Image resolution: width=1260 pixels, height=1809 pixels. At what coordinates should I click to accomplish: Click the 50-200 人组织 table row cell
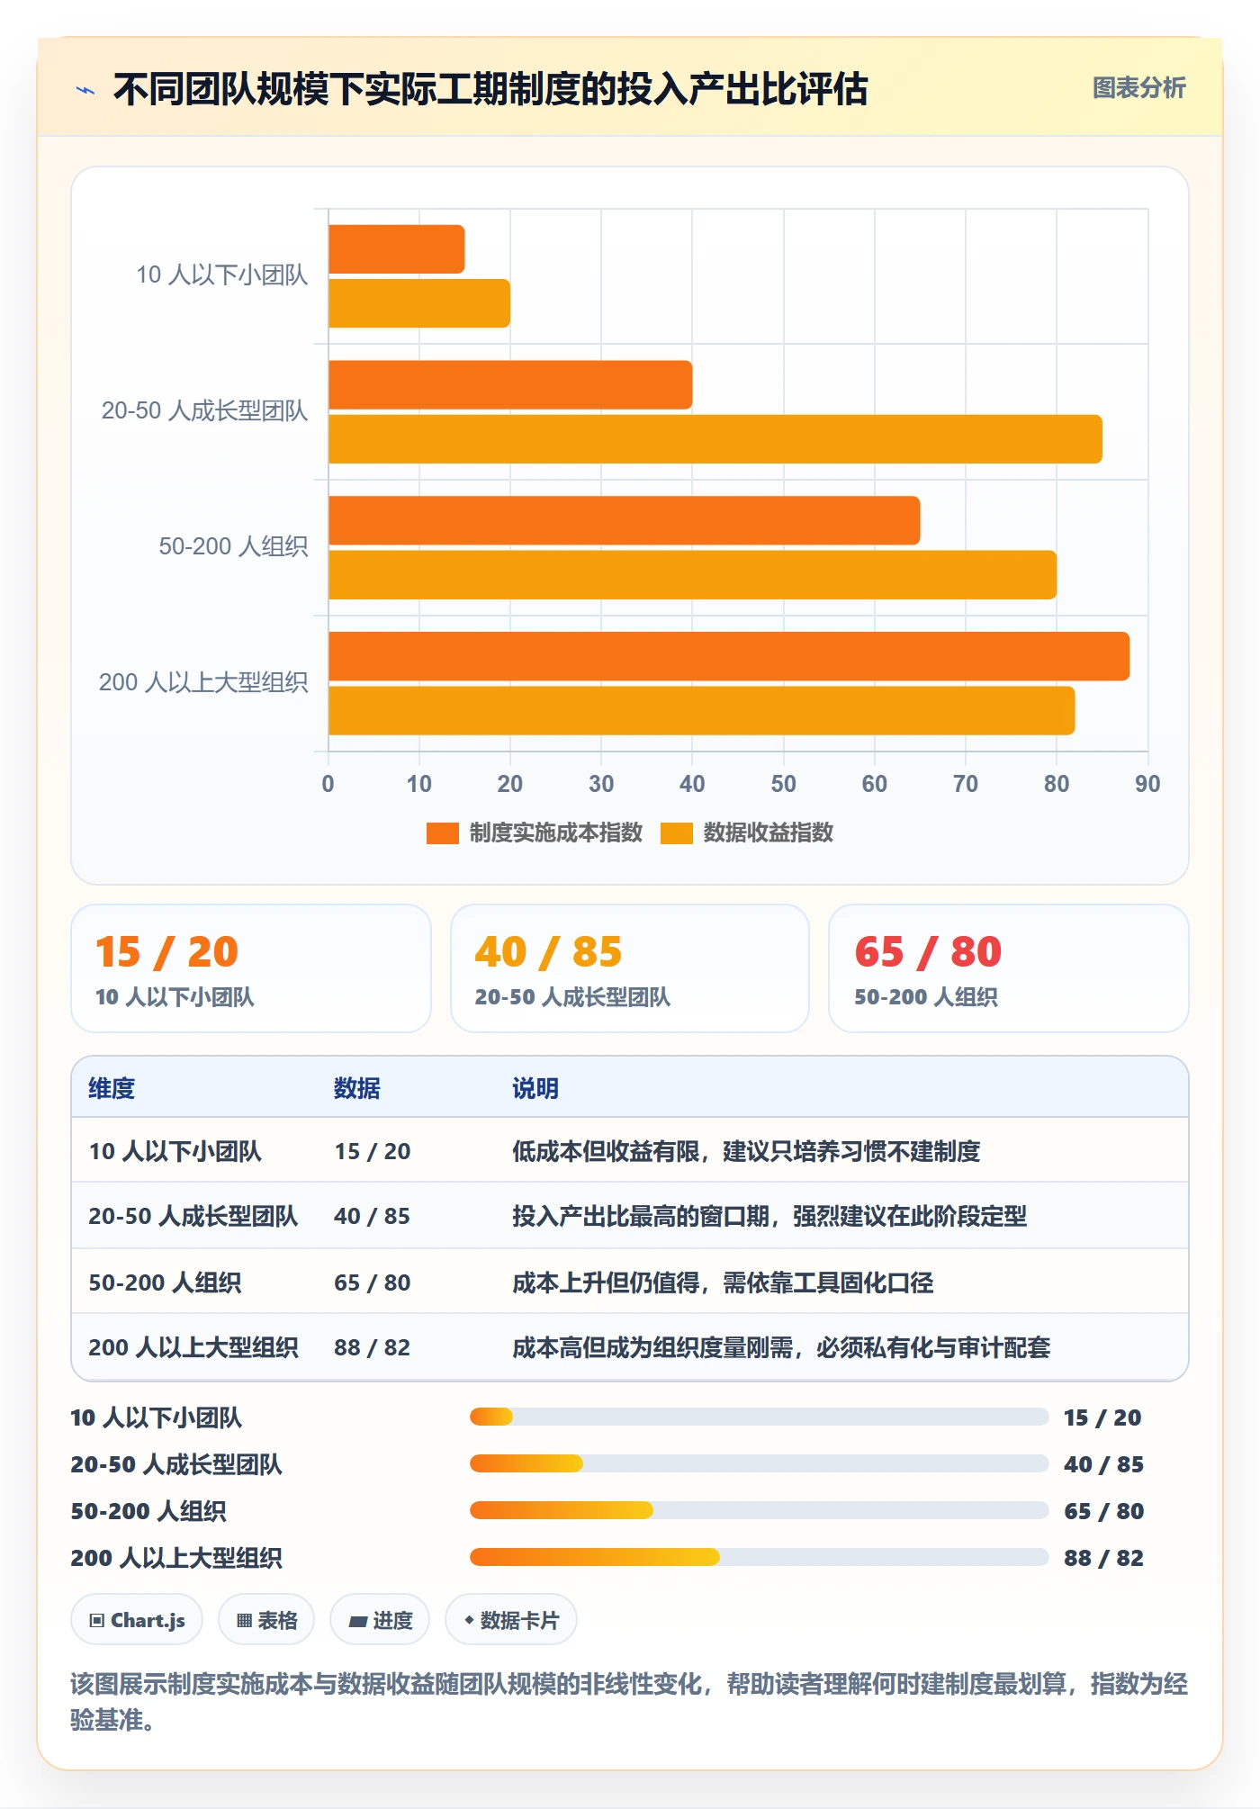165,1282
